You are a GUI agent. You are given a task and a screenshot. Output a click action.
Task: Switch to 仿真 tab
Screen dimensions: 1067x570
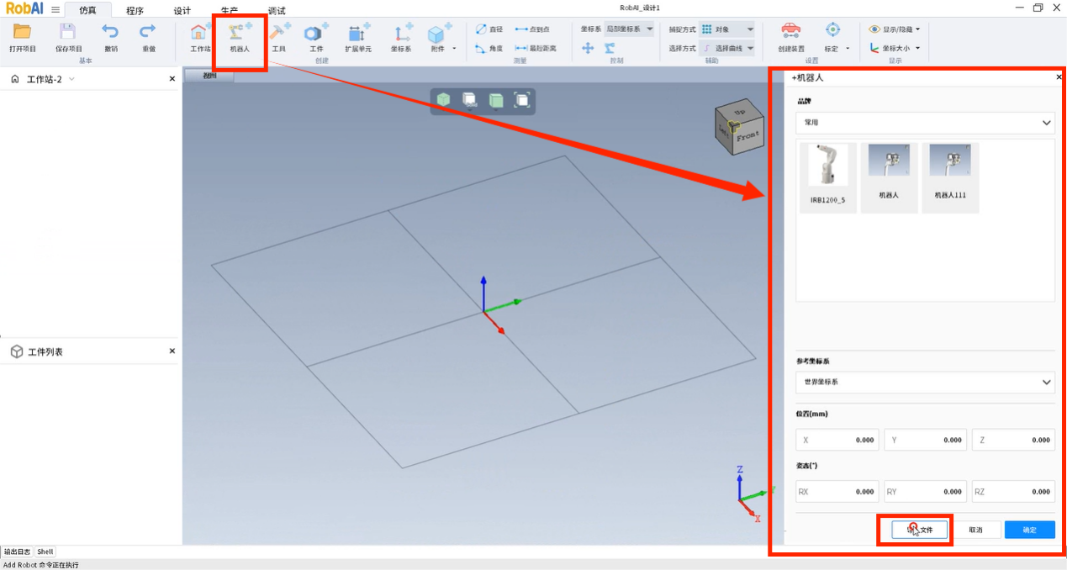click(87, 10)
